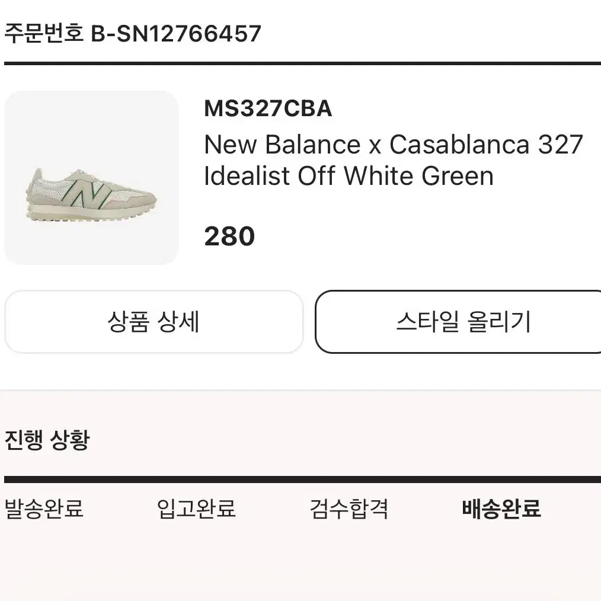The height and width of the screenshot is (601, 601).
Task: Click the New Balance x Casablanca 327 title line
Action: coord(394,145)
